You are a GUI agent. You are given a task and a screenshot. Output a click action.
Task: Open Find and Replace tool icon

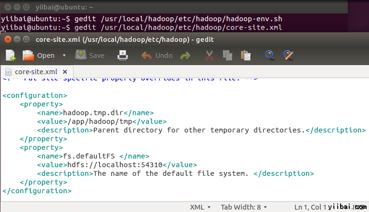click(288, 55)
